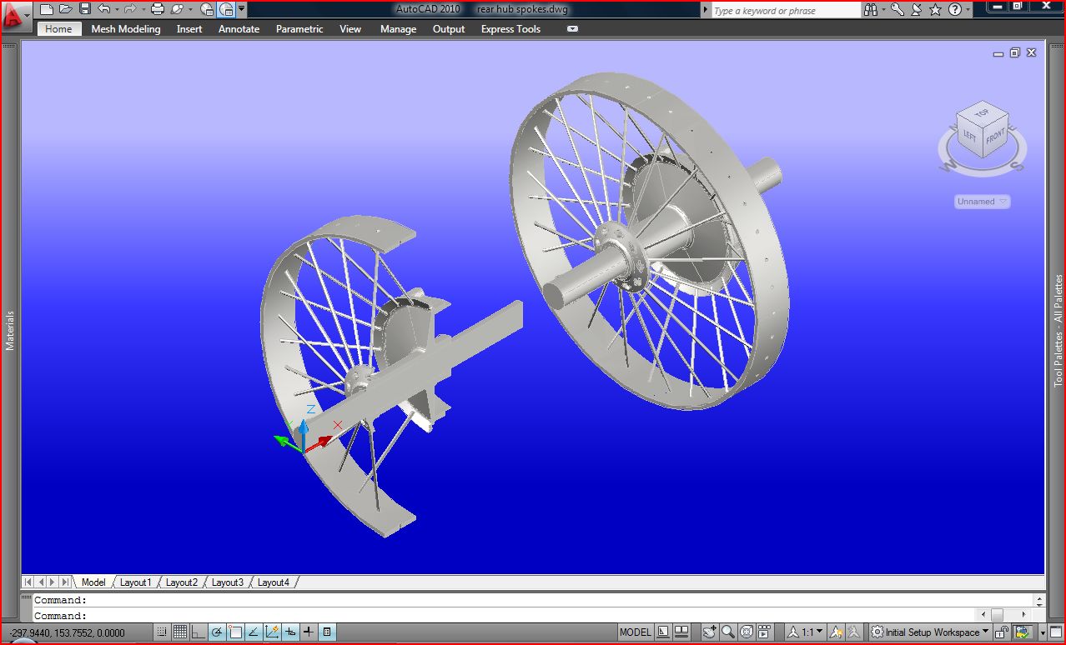
Task: Click the Subscription Center key icon
Action: [898, 10]
